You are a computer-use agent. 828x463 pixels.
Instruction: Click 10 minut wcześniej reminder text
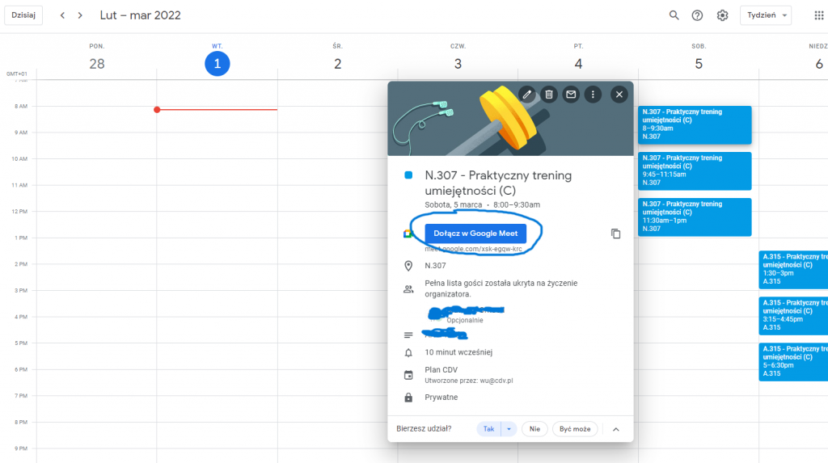(458, 352)
